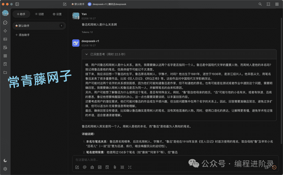Screen dimensions: 283x175
Task: Open the files folder icon in sidebar
Action: coord(5,73)
